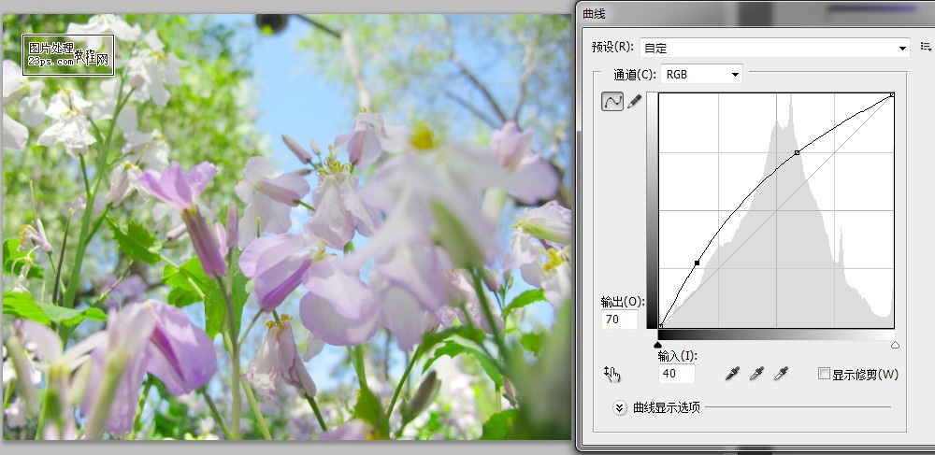Select the top-right curve endpoint
935x455 pixels.
click(892, 94)
